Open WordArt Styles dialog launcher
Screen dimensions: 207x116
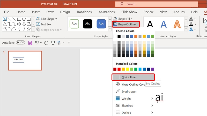tap(197, 36)
